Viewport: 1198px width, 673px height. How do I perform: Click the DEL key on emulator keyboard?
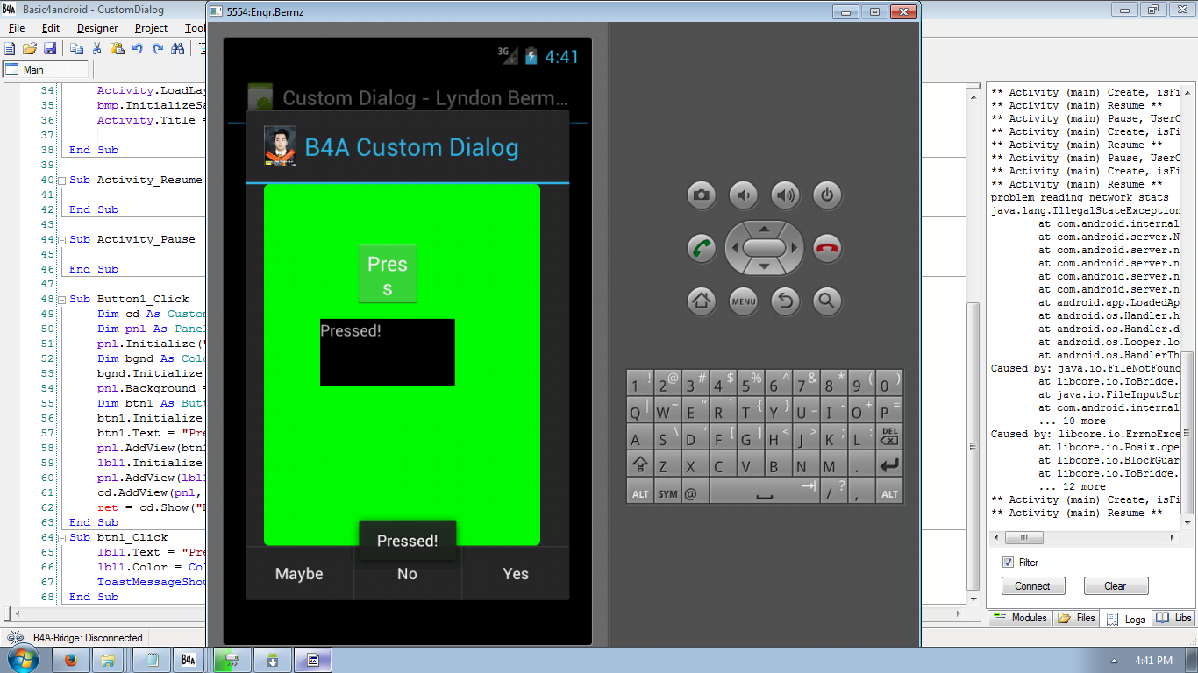tap(889, 436)
